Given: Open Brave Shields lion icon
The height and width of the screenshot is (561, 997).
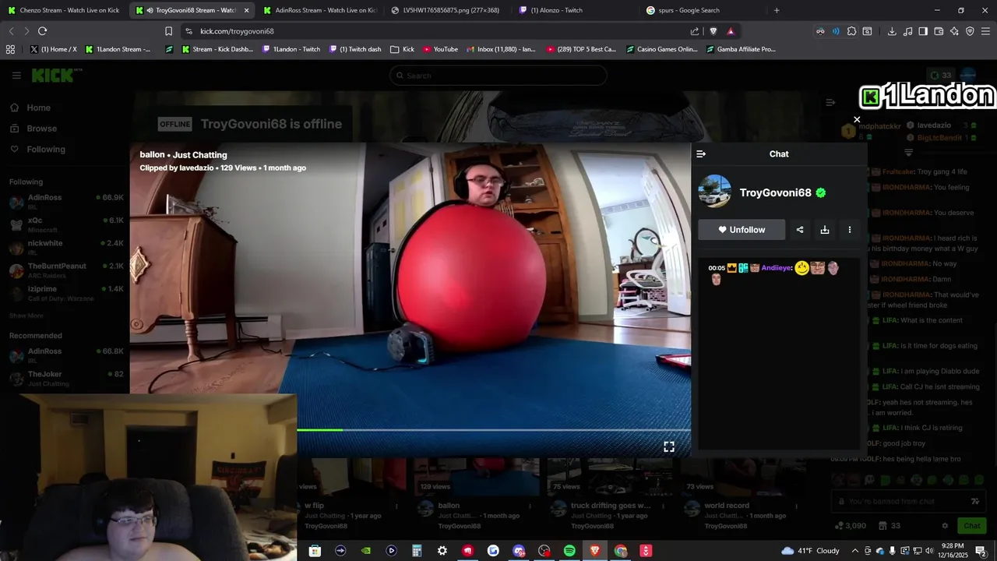Looking at the screenshot, I should tap(713, 31).
